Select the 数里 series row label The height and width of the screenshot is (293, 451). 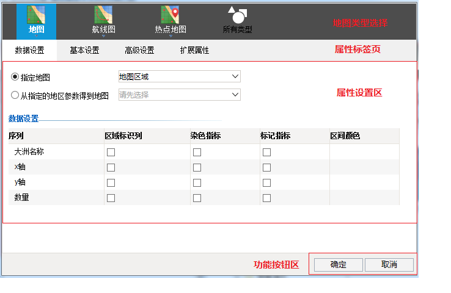pyautogui.click(x=21, y=197)
